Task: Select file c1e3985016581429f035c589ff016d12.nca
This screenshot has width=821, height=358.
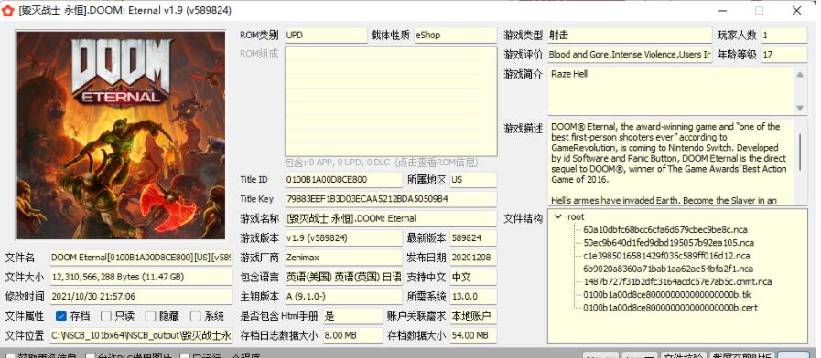Action: [x=666, y=256]
